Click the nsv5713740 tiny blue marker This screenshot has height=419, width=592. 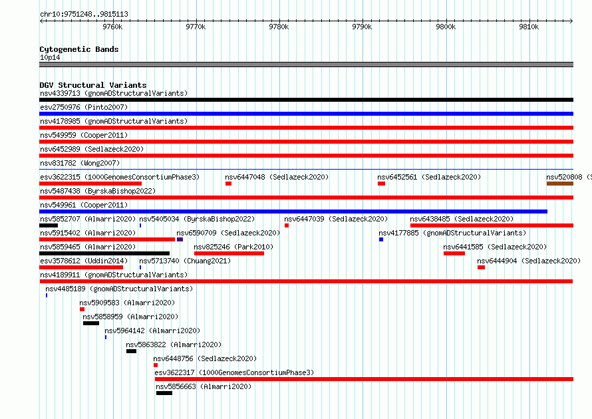pos(140,267)
